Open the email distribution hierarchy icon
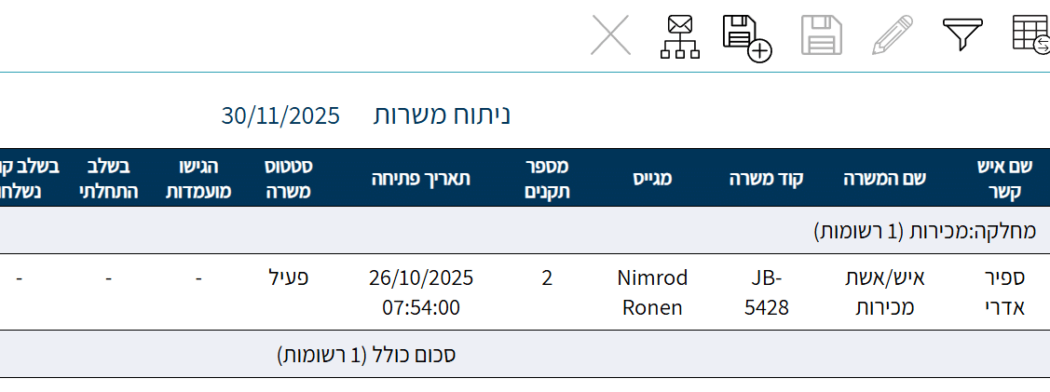The width and height of the screenshot is (1050, 392). pos(679,37)
